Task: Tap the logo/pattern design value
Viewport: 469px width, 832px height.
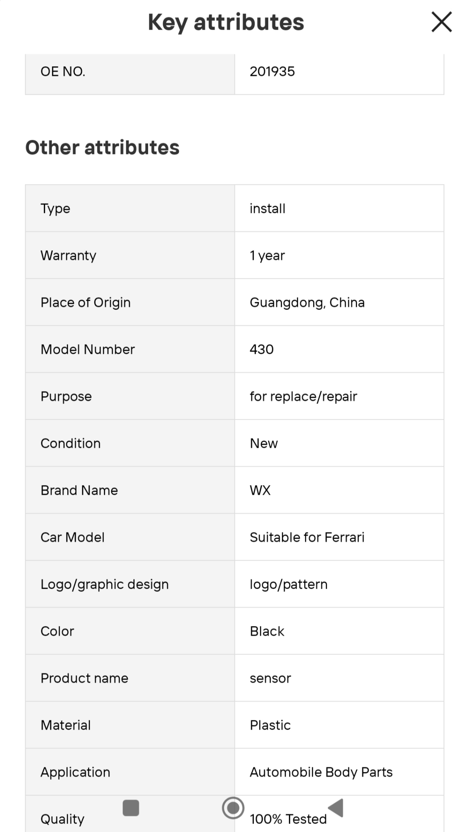Action: pyautogui.click(x=288, y=585)
